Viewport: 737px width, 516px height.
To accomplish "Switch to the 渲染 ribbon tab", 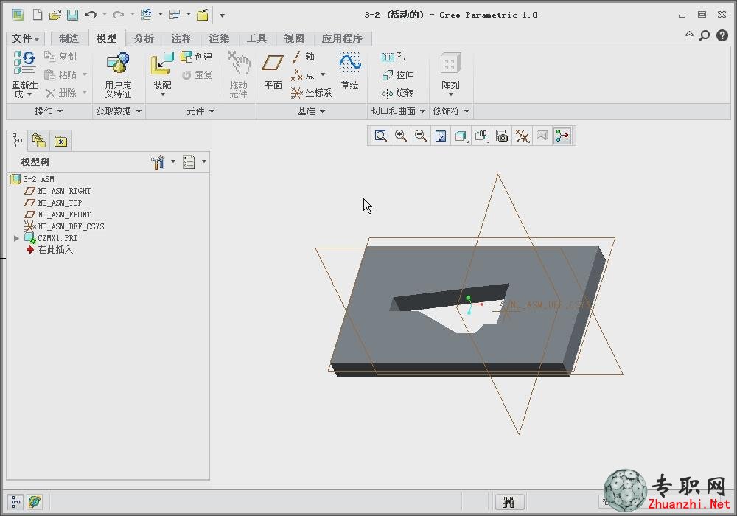I will (219, 38).
